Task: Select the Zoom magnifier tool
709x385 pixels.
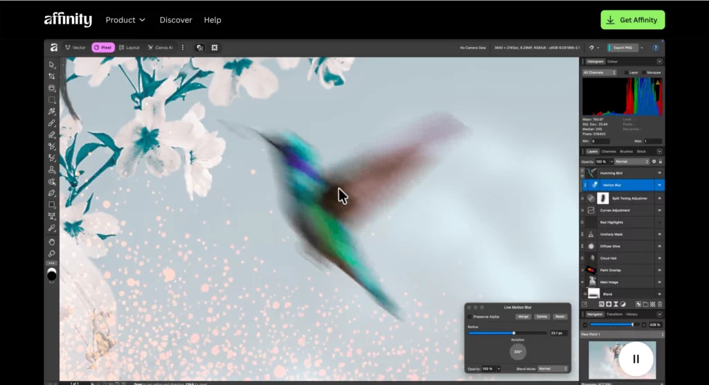Action: click(52, 254)
